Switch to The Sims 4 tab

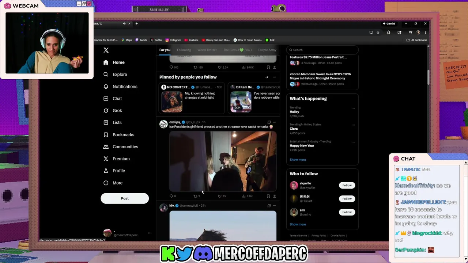[237, 50]
